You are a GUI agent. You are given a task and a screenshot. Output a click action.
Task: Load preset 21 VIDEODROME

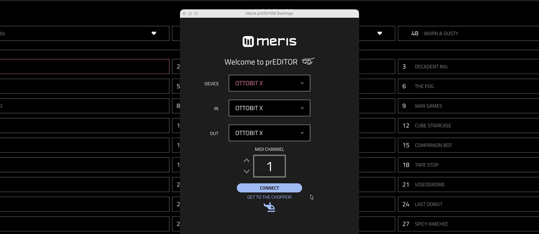(468, 185)
